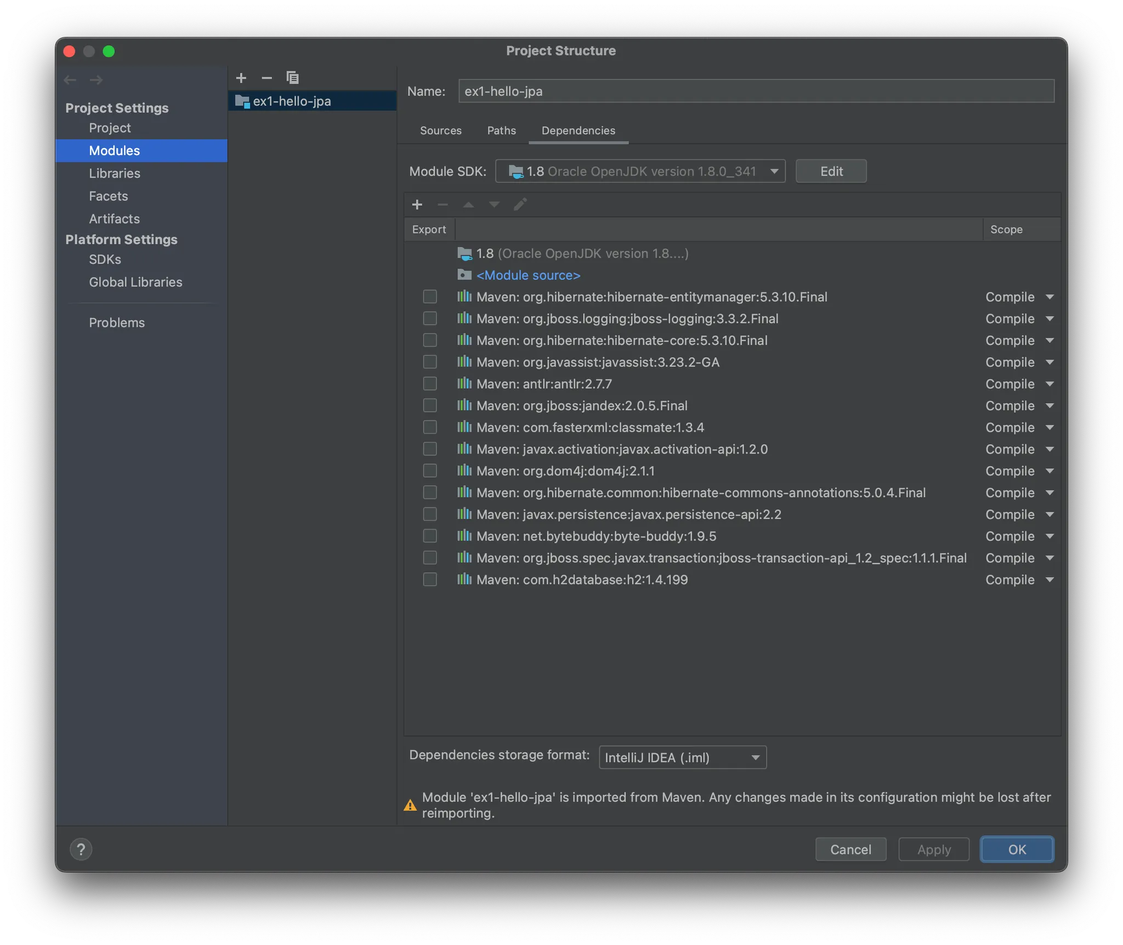Click the ex1-hello-jpa module folder icon
Screen dimensions: 1123x945
(242, 101)
